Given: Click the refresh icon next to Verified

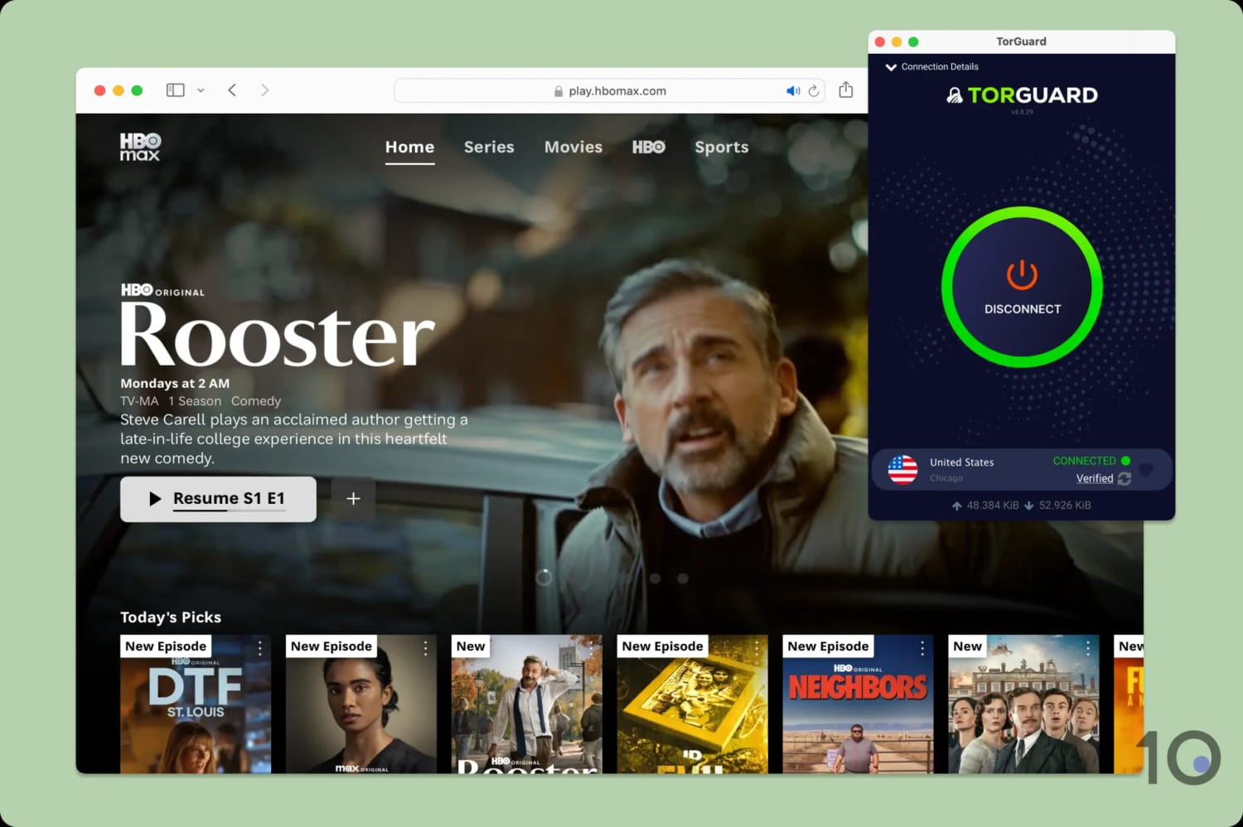Looking at the screenshot, I should pyautogui.click(x=1125, y=478).
